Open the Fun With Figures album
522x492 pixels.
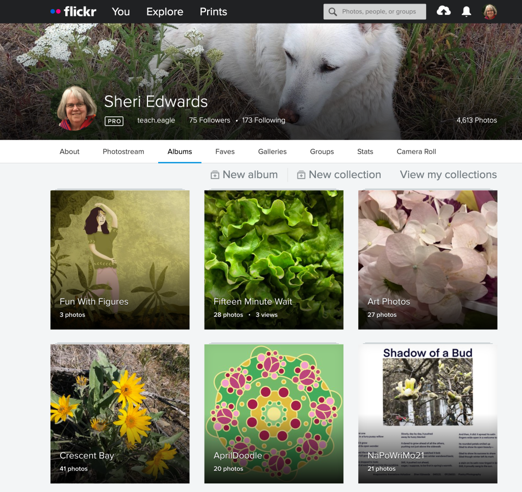[120, 260]
